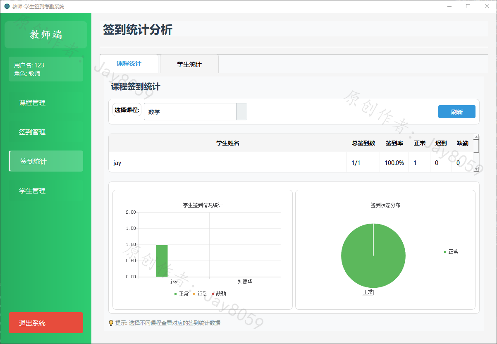The width and height of the screenshot is (497, 344).
Task: Click the table scrollbar up arrow
Action: pos(476,137)
